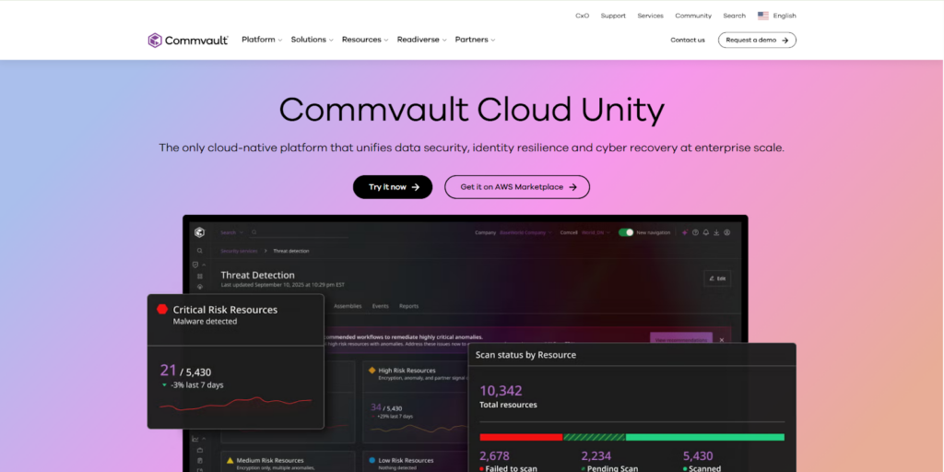Open the Reports tab
The height and width of the screenshot is (472, 944).
pyautogui.click(x=408, y=306)
